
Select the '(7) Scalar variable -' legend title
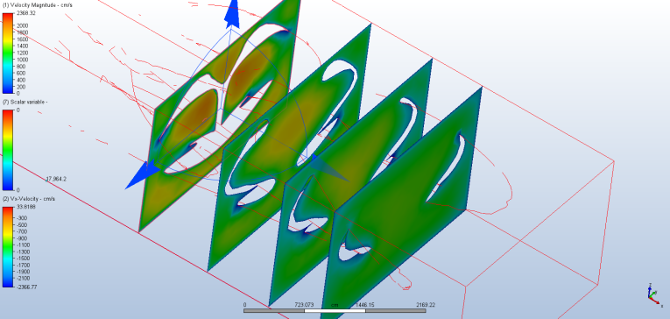click(x=25, y=102)
